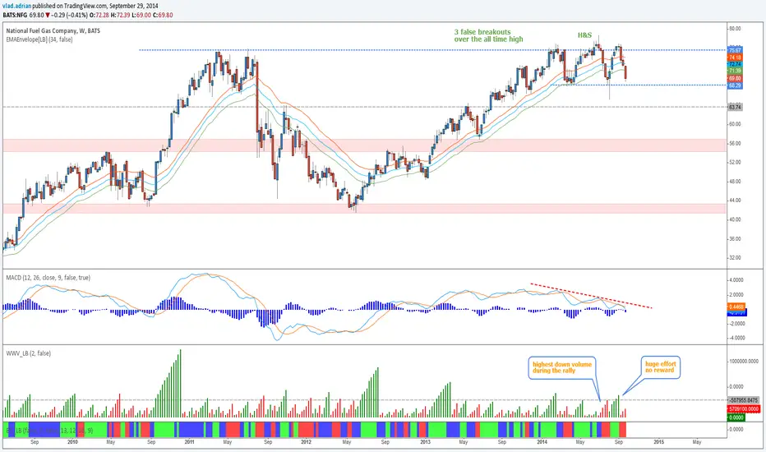Select the WWV_LB (2, false) indicator label
The height and width of the screenshot is (452, 766).
[x=28, y=353]
